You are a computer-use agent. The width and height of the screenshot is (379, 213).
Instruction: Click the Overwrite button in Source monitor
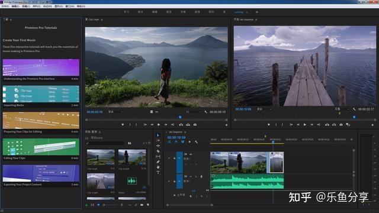coord(188,125)
